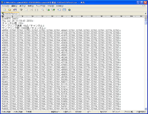Viewport: 148px width, 114px height.
Task: Close the tab with the X at the tab bar's right end
Action: 146,13
